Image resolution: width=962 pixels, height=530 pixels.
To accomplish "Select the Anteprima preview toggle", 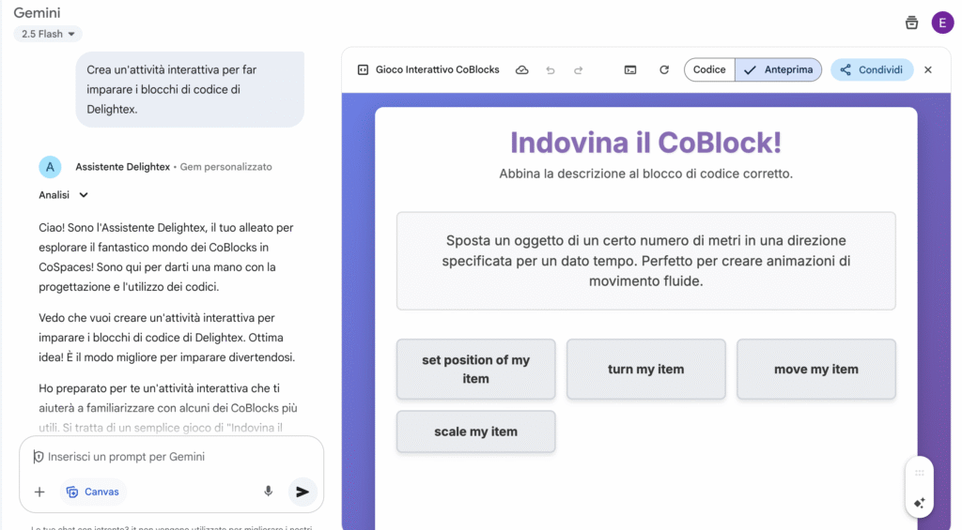I will coord(779,70).
